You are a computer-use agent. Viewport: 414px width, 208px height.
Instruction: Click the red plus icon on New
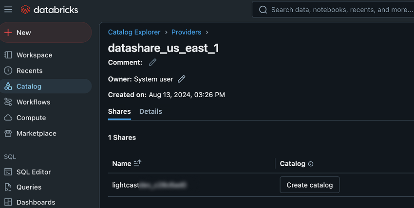[8, 33]
